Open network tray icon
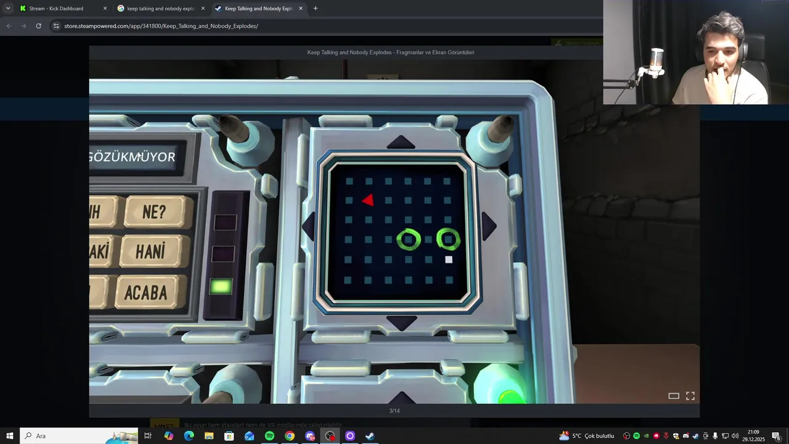 (725, 436)
